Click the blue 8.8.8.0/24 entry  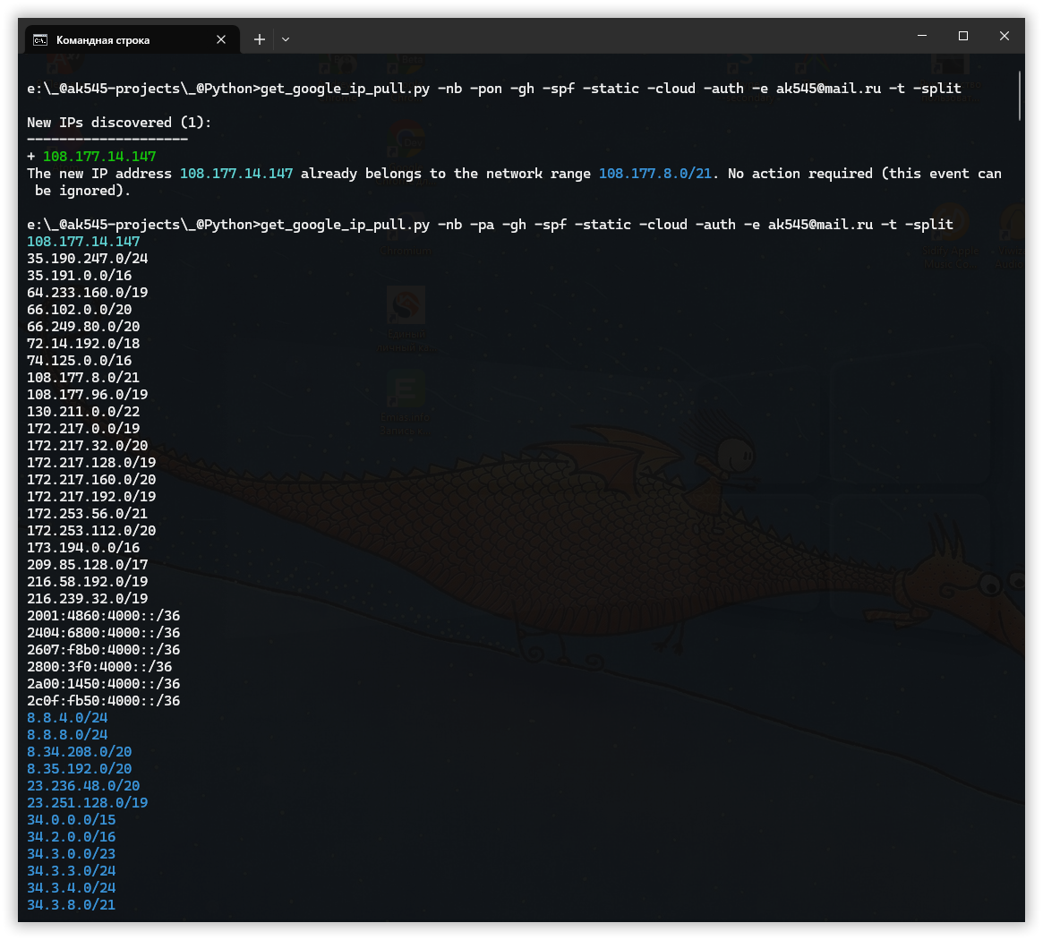[67, 734]
